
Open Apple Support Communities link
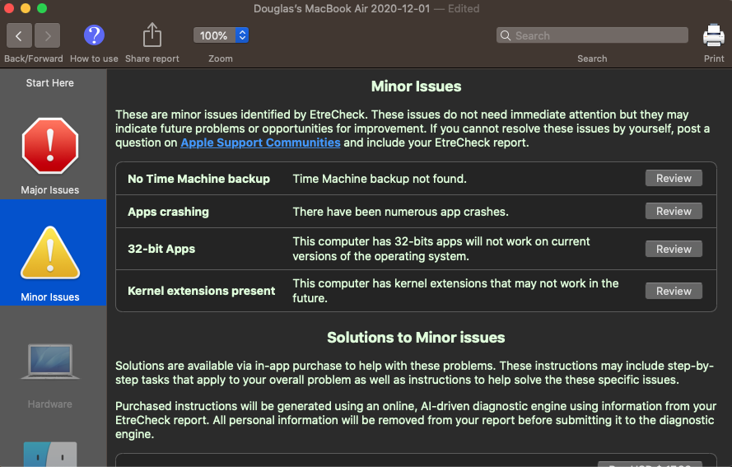260,142
